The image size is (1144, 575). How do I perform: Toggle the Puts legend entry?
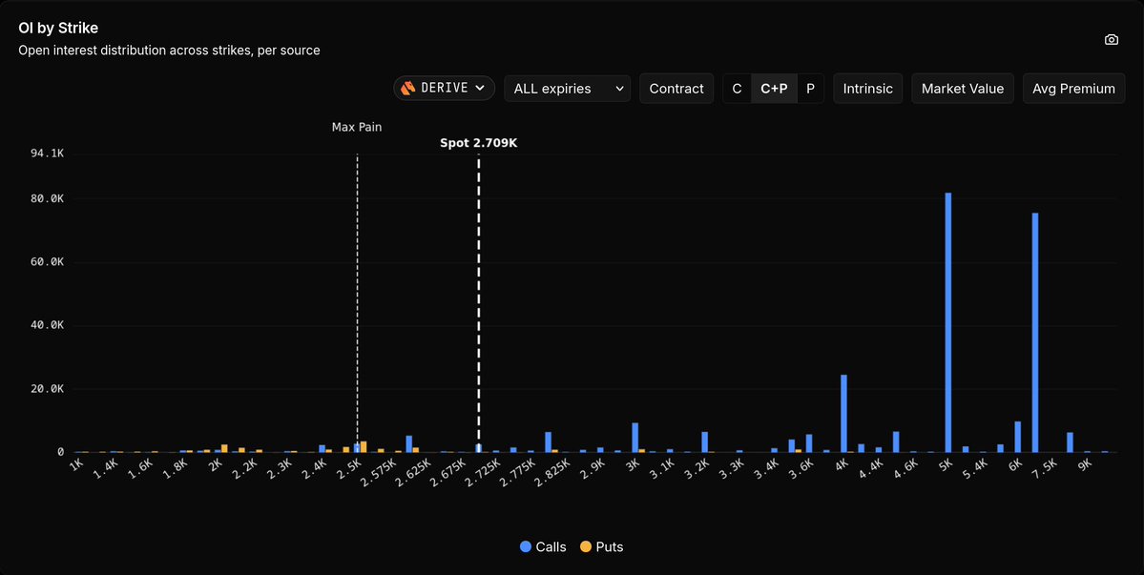coord(601,546)
